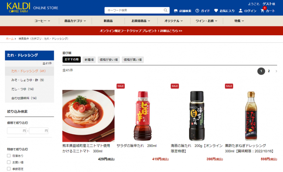Open favorites via the heart icon
283x172 pixels.
pyautogui.click(x=216, y=11)
